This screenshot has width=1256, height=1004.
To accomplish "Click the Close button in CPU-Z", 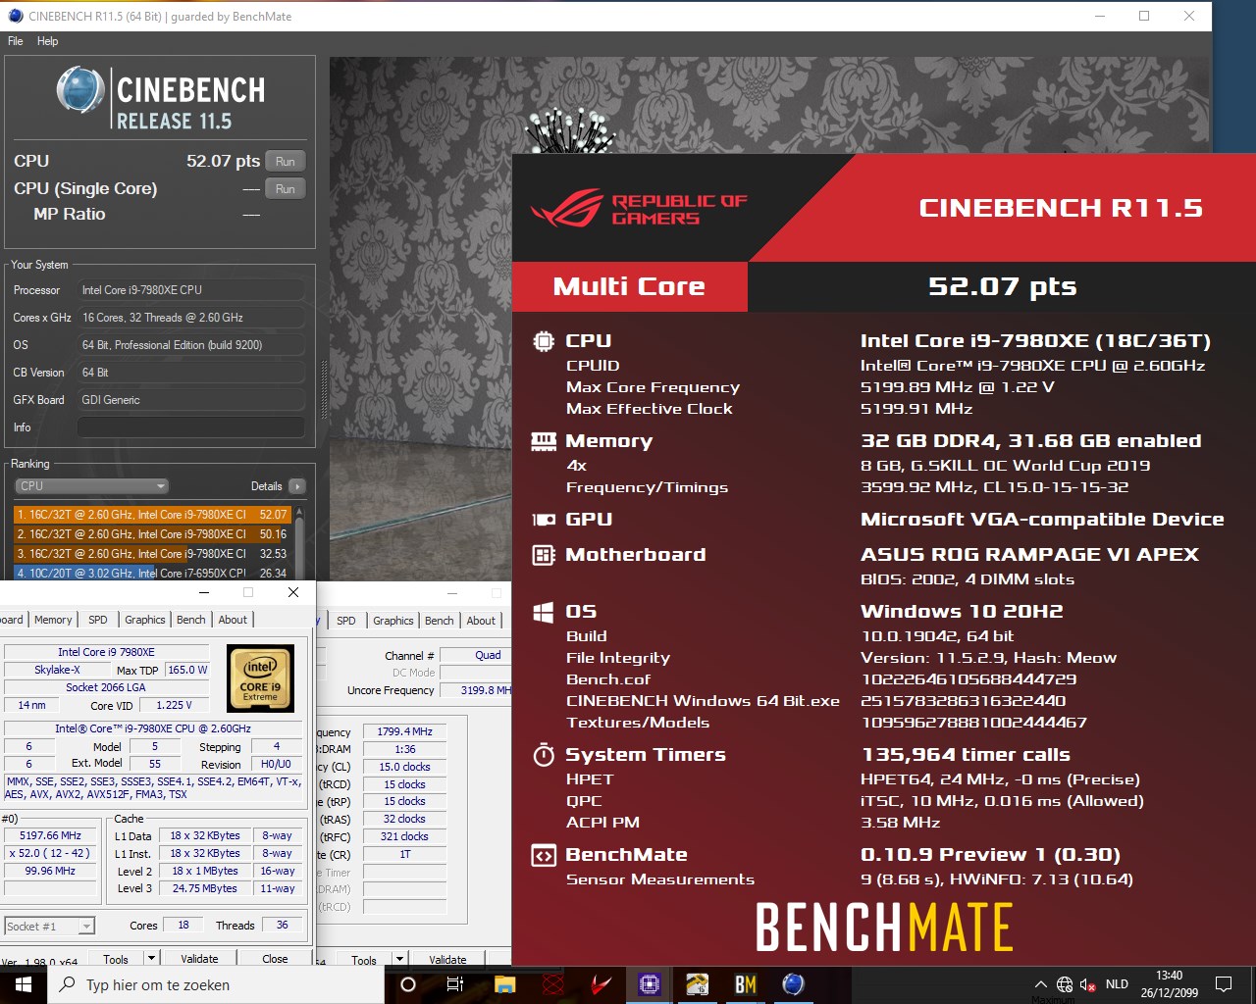I will (275, 959).
